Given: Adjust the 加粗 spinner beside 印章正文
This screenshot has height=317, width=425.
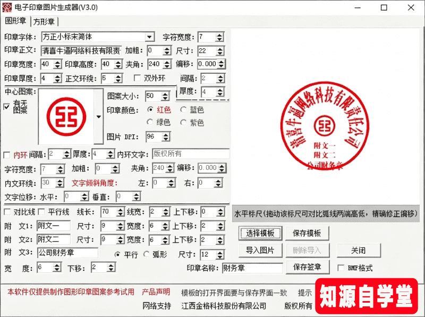Looking at the screenshot, I should 167,50.
